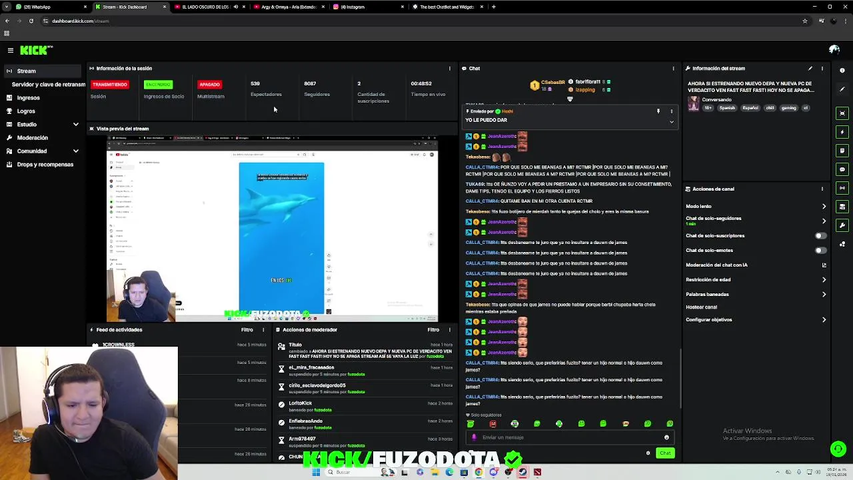
Task: Open the green headset support bubble
Action: coord(838,449)
